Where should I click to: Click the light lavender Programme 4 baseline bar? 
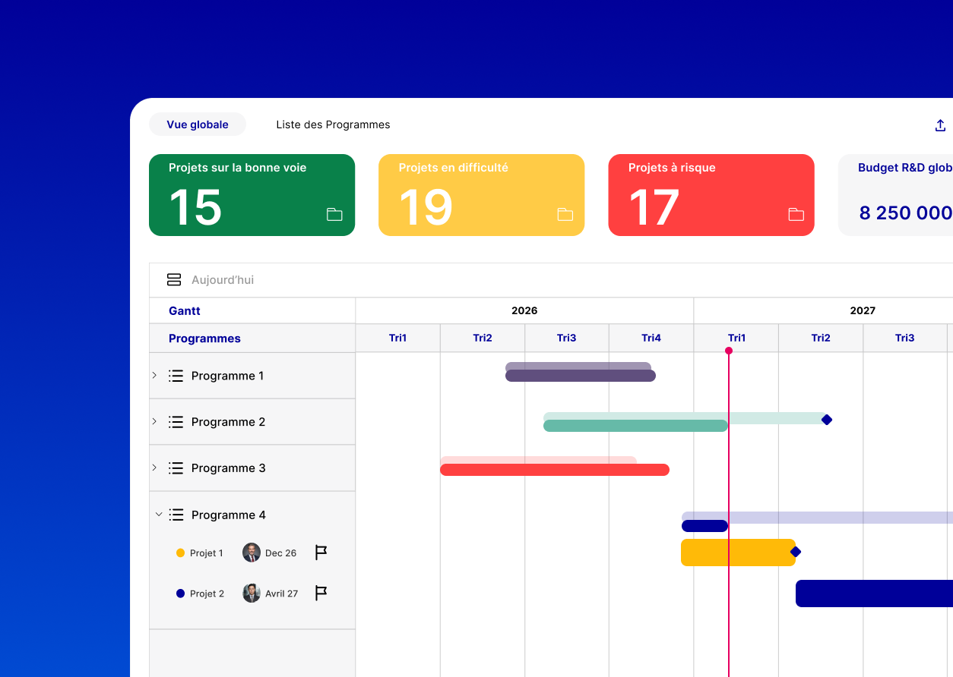pyautogui.click(x=818, y=517)
